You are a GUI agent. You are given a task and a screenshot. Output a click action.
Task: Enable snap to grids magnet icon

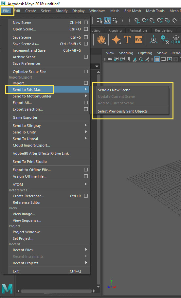coord(137,20)
